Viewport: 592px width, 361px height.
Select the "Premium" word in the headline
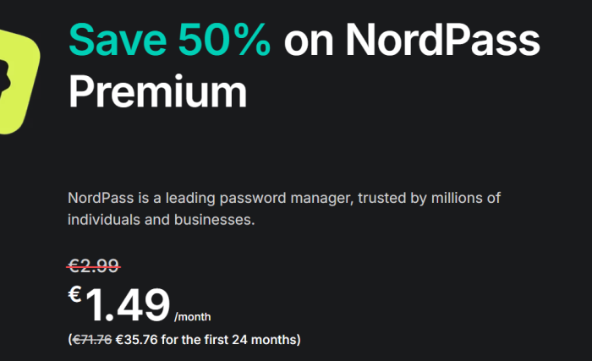[x=157, y=90]
